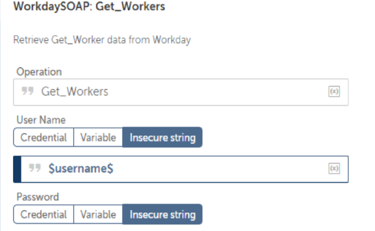Click the quote mark icon beside Get_Workers
Image resolution: width=375 pixels, height=231 pixels.
tap(28, 91)
